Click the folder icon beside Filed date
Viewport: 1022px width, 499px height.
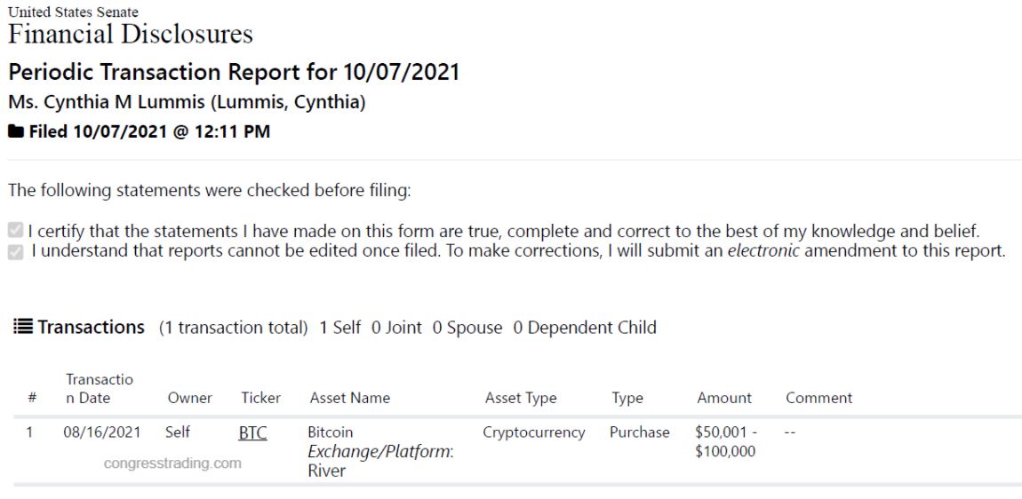(x=16, y=131)
